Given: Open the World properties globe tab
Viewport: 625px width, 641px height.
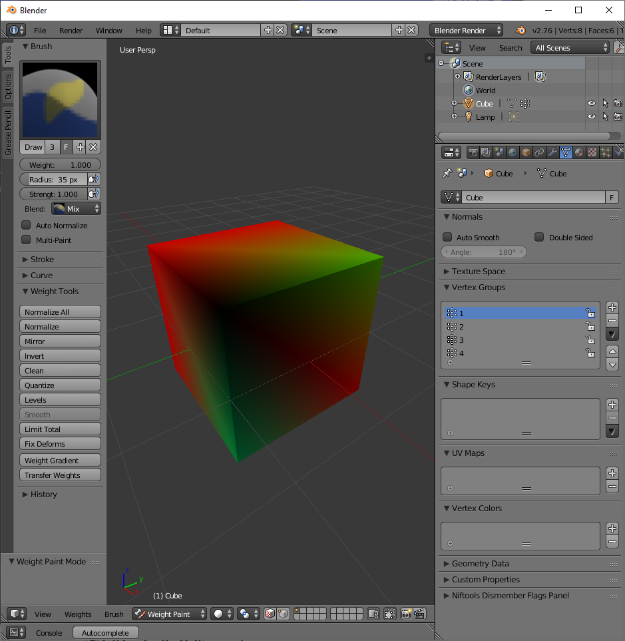Looking at the screenshot, I should pos(513,152).
